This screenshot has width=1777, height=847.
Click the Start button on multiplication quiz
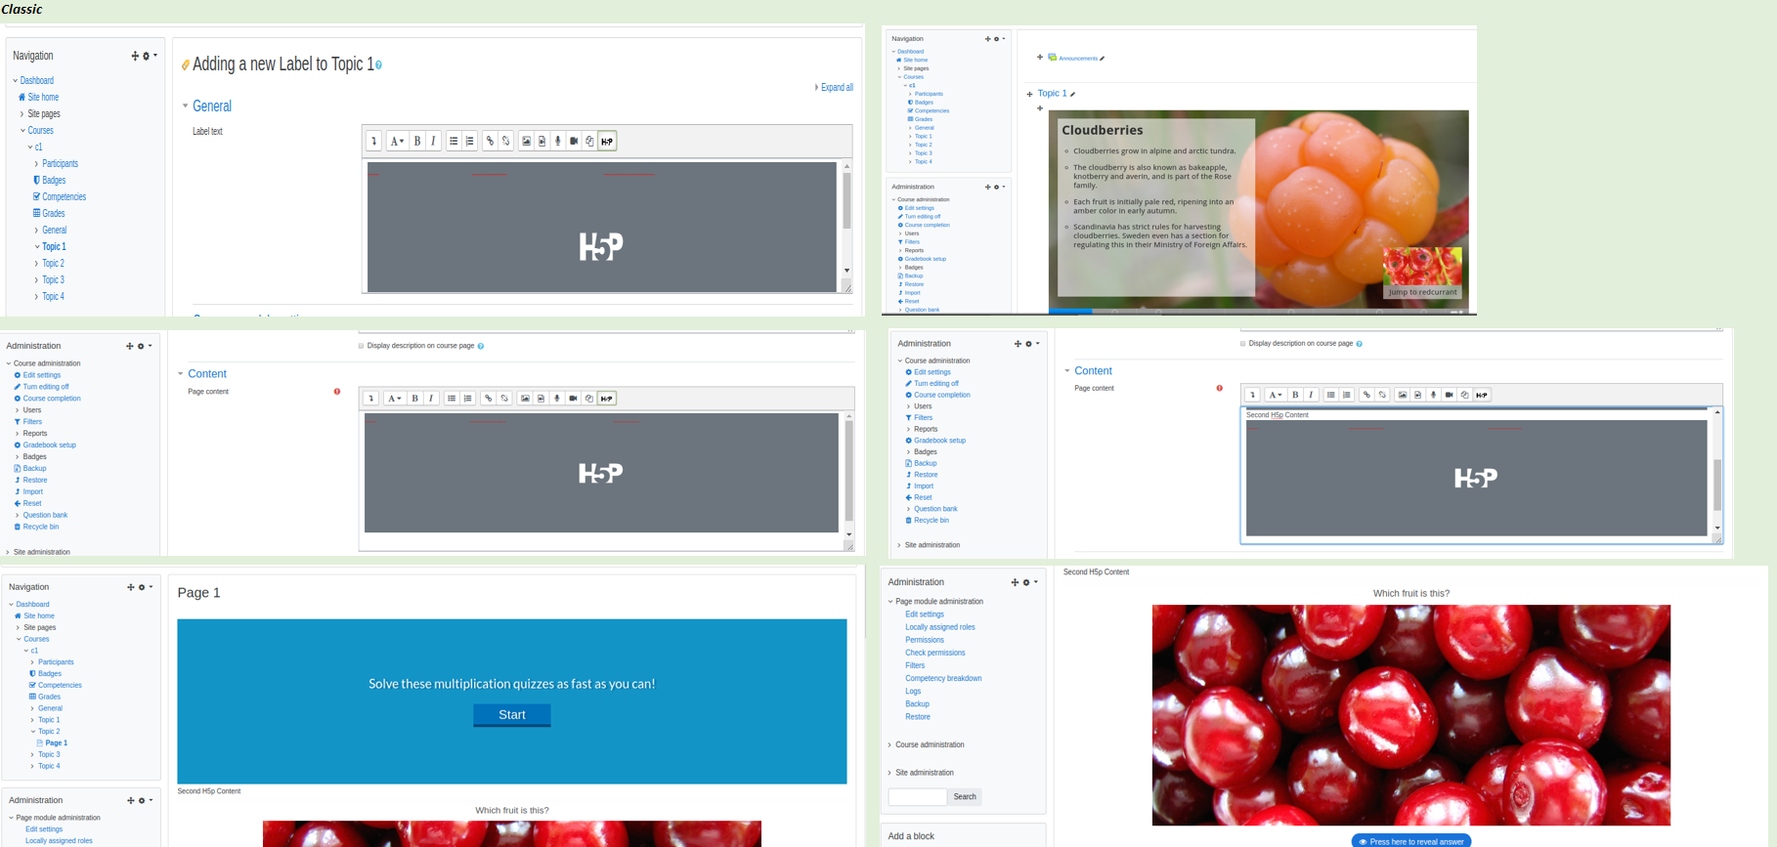(x=512, y=715)
